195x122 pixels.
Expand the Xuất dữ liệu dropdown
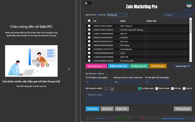click(x=183, y=66)
